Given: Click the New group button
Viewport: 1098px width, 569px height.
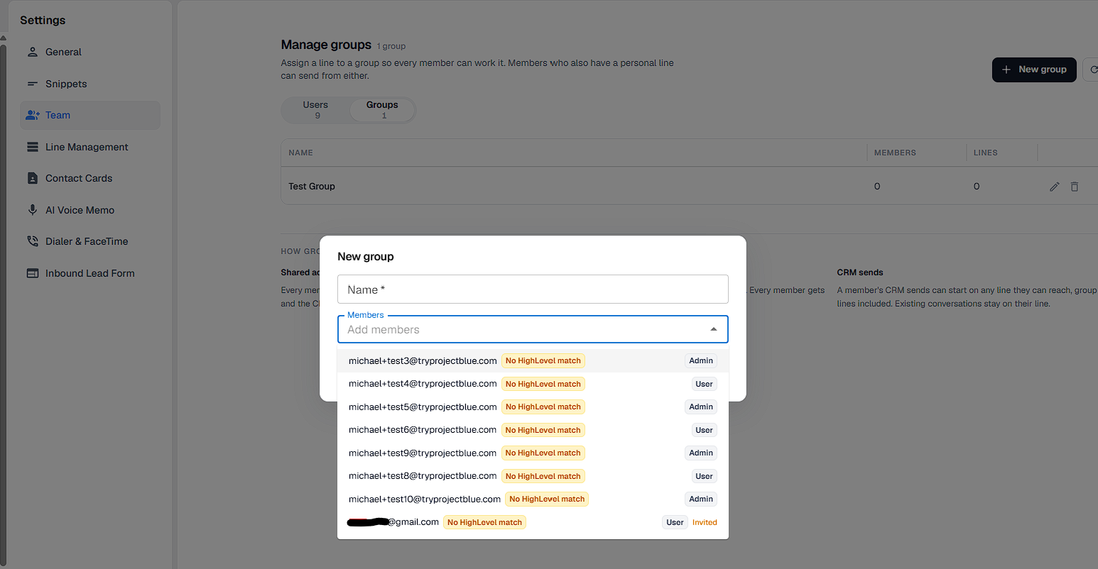Looking at the screenshot, I should coord(1034,70).
